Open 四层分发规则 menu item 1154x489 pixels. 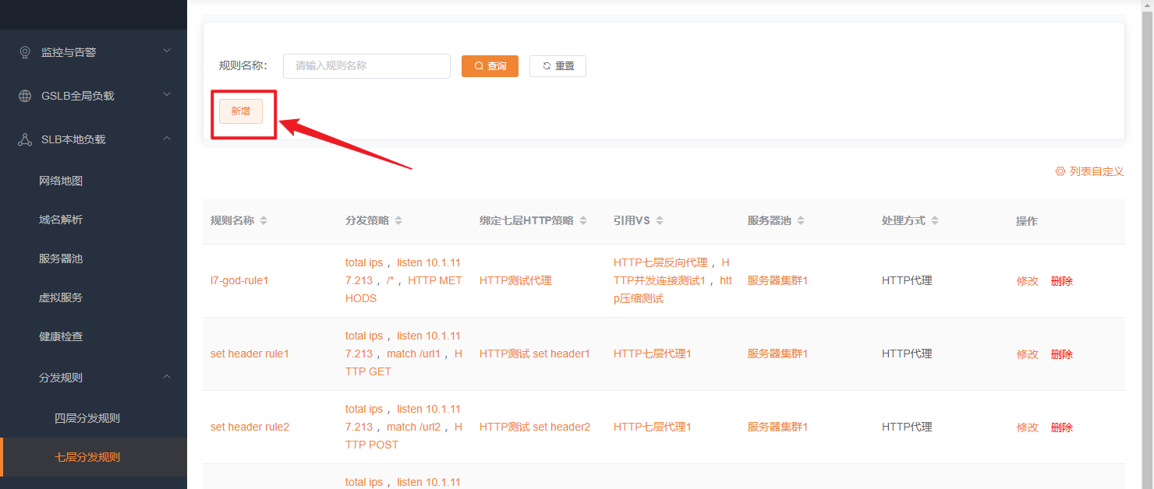(87, 418)
